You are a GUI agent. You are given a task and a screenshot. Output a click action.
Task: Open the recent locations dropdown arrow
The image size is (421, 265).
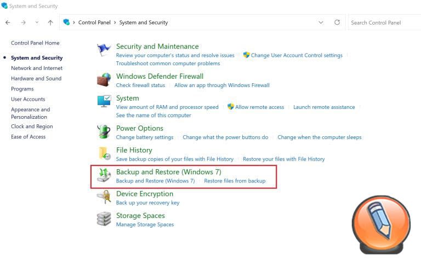tap(37, 22)
